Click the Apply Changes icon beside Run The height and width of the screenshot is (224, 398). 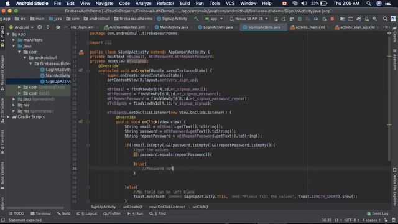(x=284, y=19)
